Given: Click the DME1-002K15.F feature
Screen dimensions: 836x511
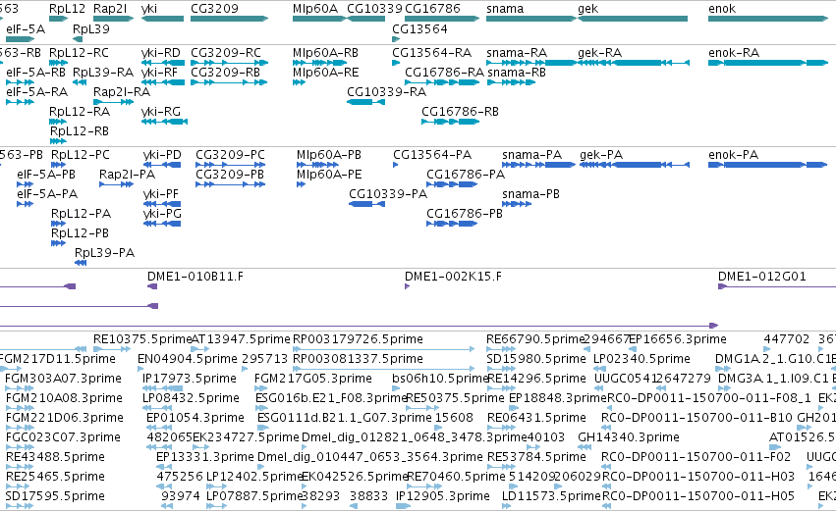Looking at the screenshot, I should click(408, 287).
